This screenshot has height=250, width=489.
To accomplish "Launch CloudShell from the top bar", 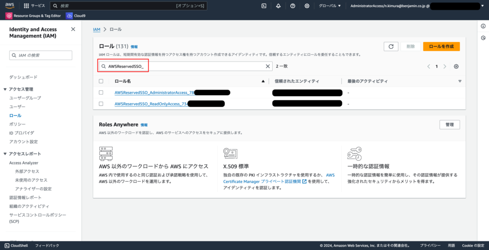I will pyautogui.click(x=264, y=6).
